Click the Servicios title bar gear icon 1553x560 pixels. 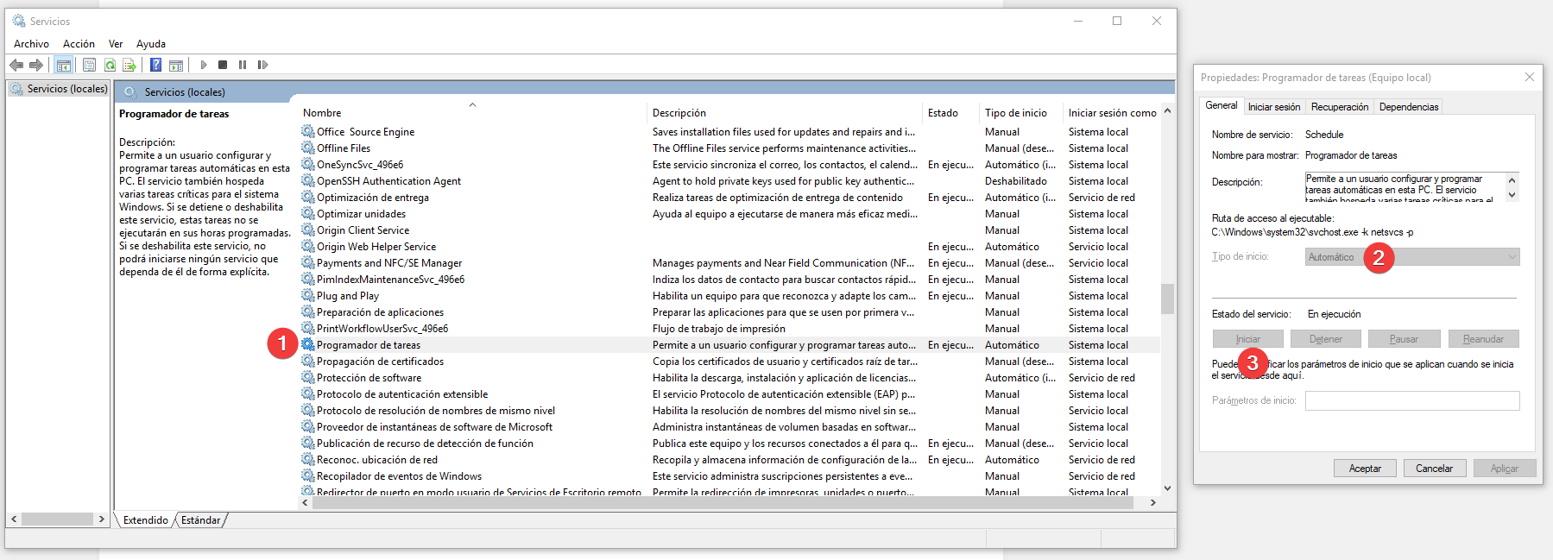(19, 21)
